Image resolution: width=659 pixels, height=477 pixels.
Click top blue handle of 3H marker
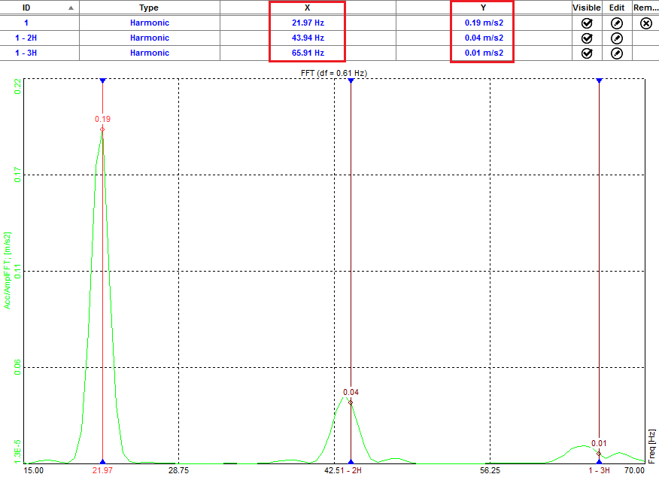pos(600,81)
